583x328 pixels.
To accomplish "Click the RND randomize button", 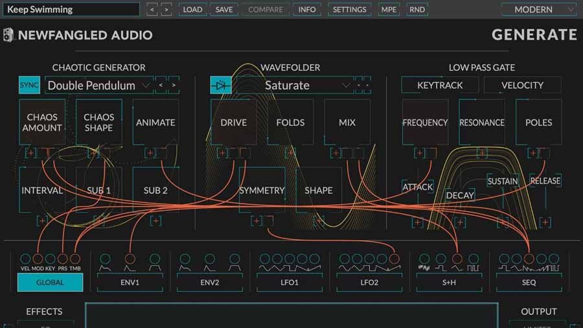I will (417, 9).
